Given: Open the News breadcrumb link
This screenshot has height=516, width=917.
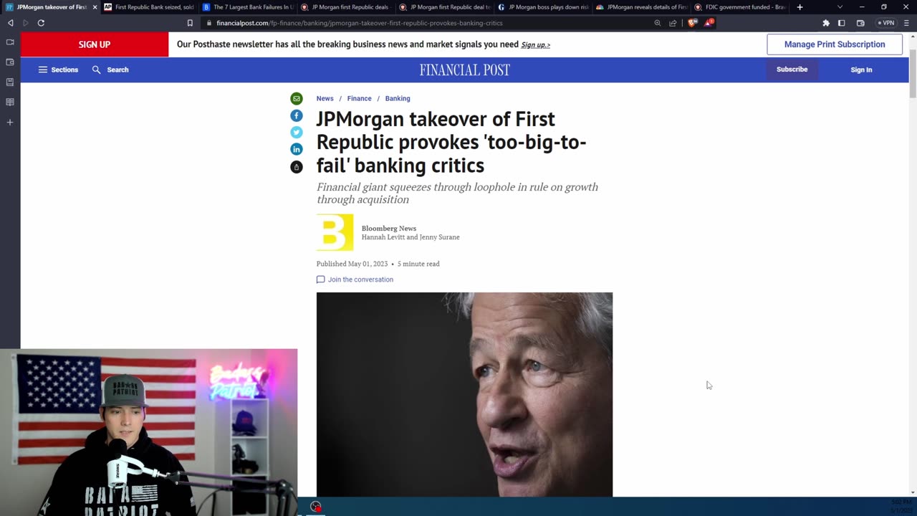Looking at the screenshot, I should 325,98.
